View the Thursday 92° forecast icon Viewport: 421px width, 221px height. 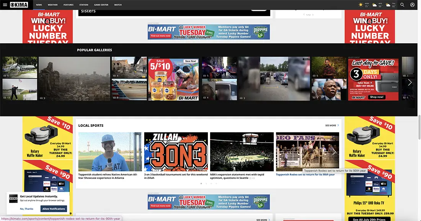pos(388,5)
